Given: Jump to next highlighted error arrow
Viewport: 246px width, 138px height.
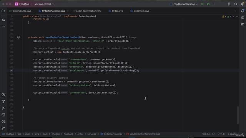Looking at the screenshot, I should 237,16.
